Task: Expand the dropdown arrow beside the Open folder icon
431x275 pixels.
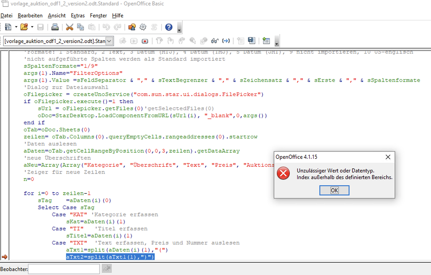Action: (x=32, y=27)
